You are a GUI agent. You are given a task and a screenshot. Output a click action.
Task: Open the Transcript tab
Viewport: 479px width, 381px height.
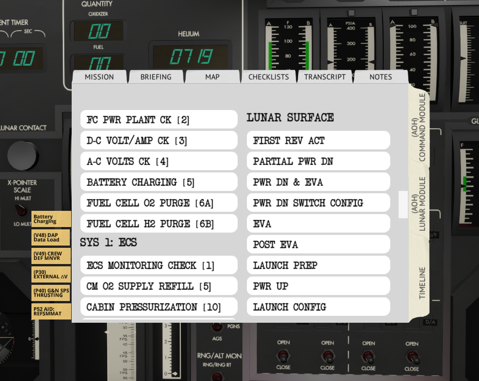(325, 77)
